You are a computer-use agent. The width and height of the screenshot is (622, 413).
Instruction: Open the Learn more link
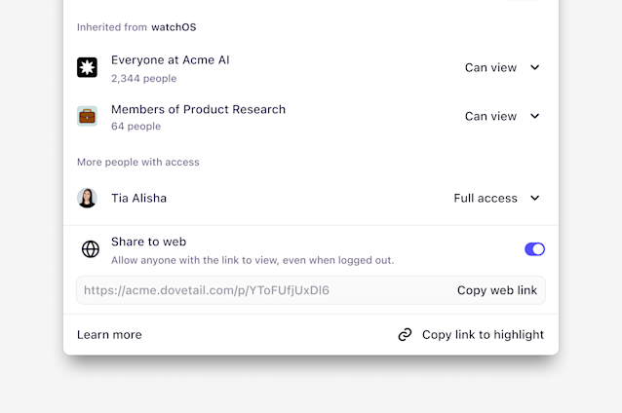(x=109, y=335)
